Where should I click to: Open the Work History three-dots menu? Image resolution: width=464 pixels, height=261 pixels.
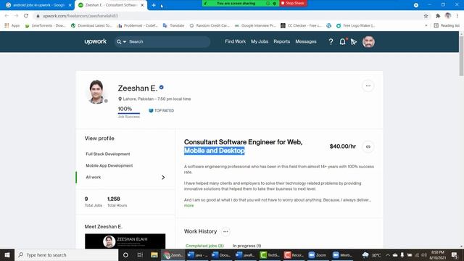point(225,231)
